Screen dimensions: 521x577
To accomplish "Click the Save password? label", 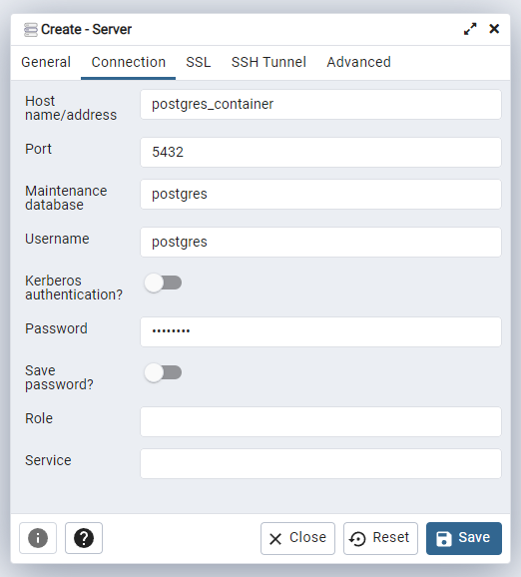I will click(x=59, y=377).
